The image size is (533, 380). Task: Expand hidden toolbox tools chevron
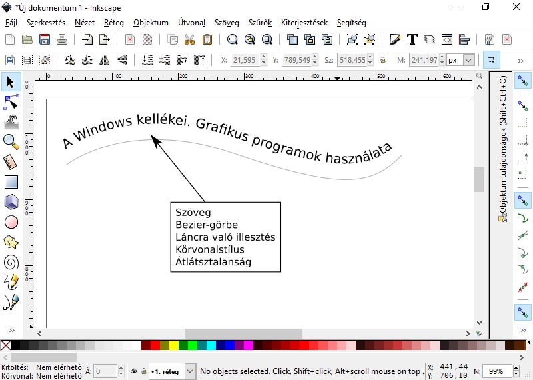11,330
